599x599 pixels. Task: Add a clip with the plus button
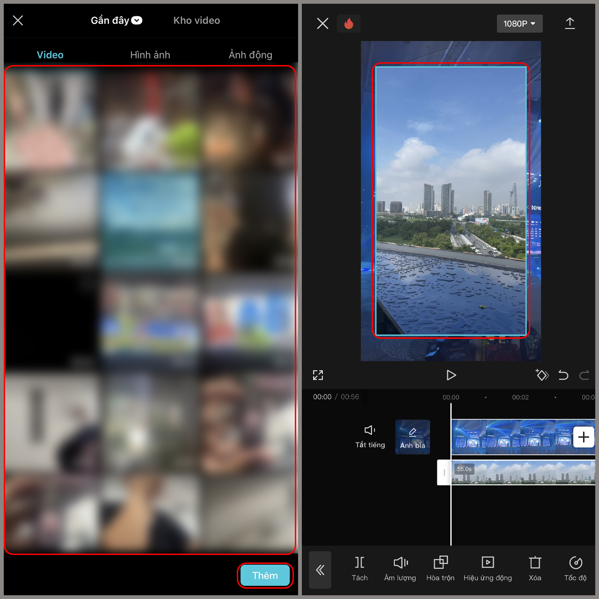(x=583, y=437)
